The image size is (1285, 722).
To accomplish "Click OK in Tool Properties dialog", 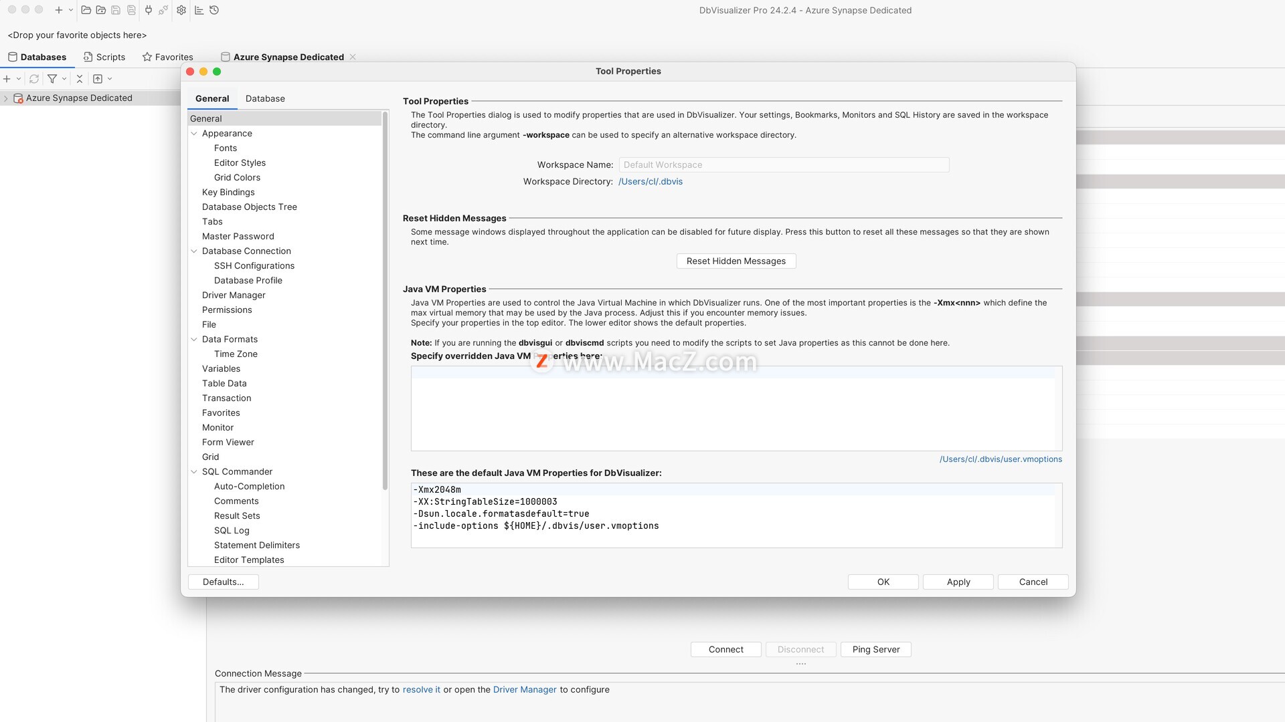I will click(883, 582).
